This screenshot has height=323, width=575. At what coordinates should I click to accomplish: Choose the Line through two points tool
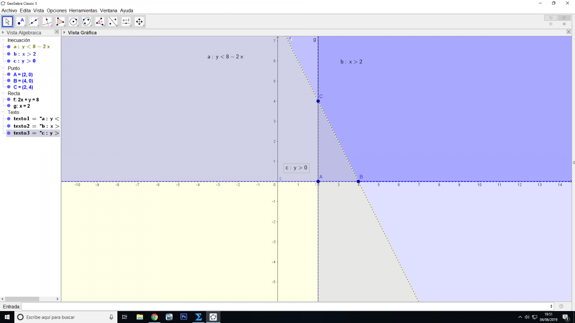(34, 22)
